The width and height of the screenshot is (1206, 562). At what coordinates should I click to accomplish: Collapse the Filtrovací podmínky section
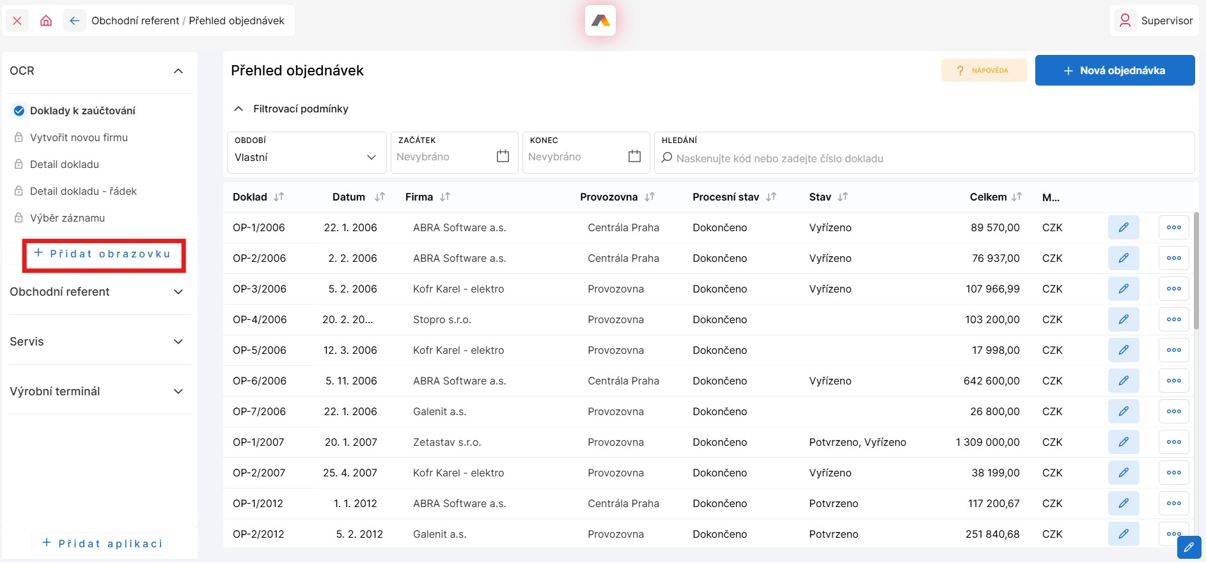239,109
